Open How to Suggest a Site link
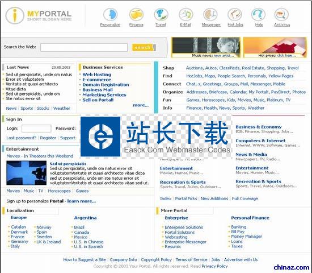Screen dimensions: 312x273 coord(85,259)
